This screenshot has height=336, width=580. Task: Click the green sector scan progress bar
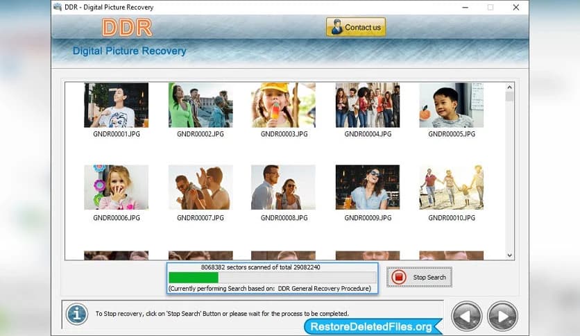[273, 278]
